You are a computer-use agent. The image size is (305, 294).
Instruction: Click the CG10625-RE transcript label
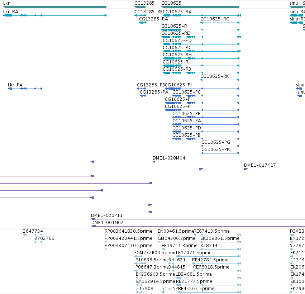(176, 33)
